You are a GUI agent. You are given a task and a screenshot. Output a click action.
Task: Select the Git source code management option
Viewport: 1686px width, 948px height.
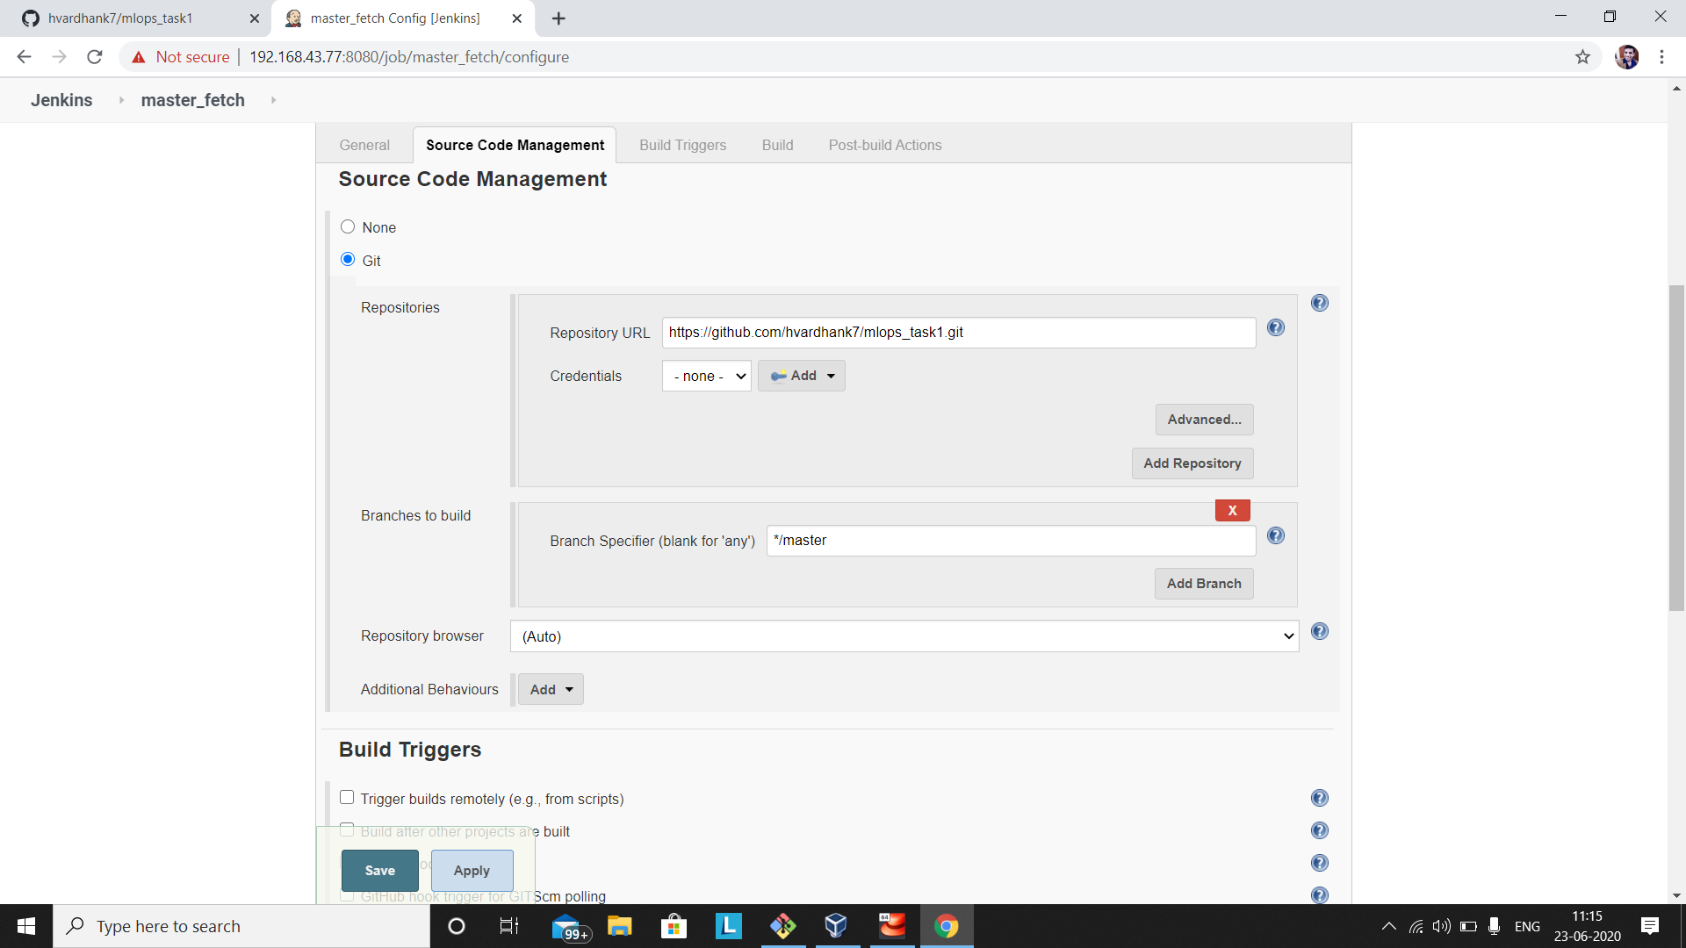pyautogui.click(x=347, y=259)
